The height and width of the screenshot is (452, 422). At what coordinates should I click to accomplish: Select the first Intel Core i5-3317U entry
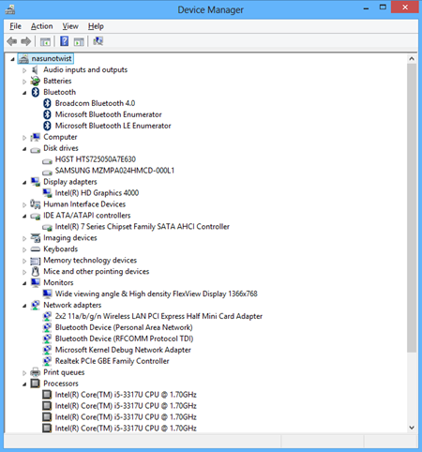coord(126,395)
